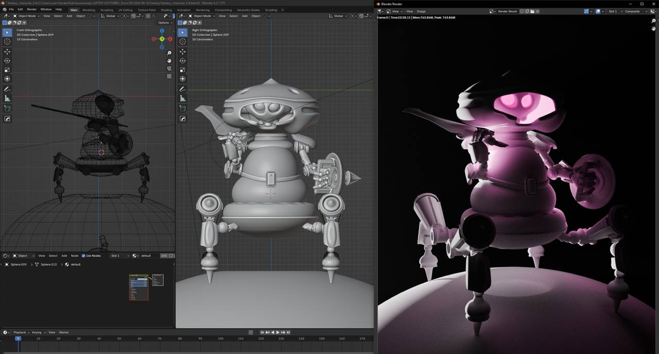Screen dimensions: 659x354
Task: Open the Playback dropdown in timeline
Action: [x=21, y=332]
